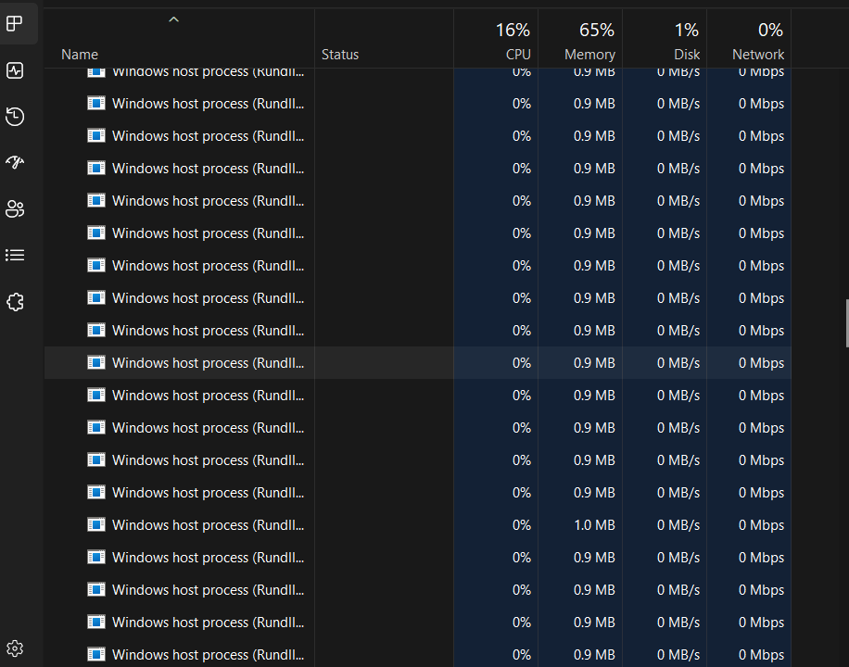Click the highlighted Windows host process icon
Viewport: 849px width, 667px height.
[x=96, y=362]
